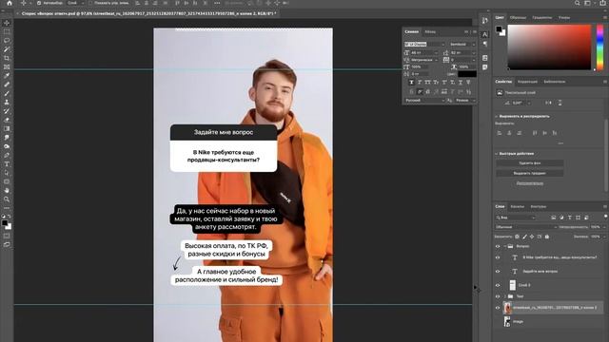Hide the selected streetbeat_ru layer

498,308
